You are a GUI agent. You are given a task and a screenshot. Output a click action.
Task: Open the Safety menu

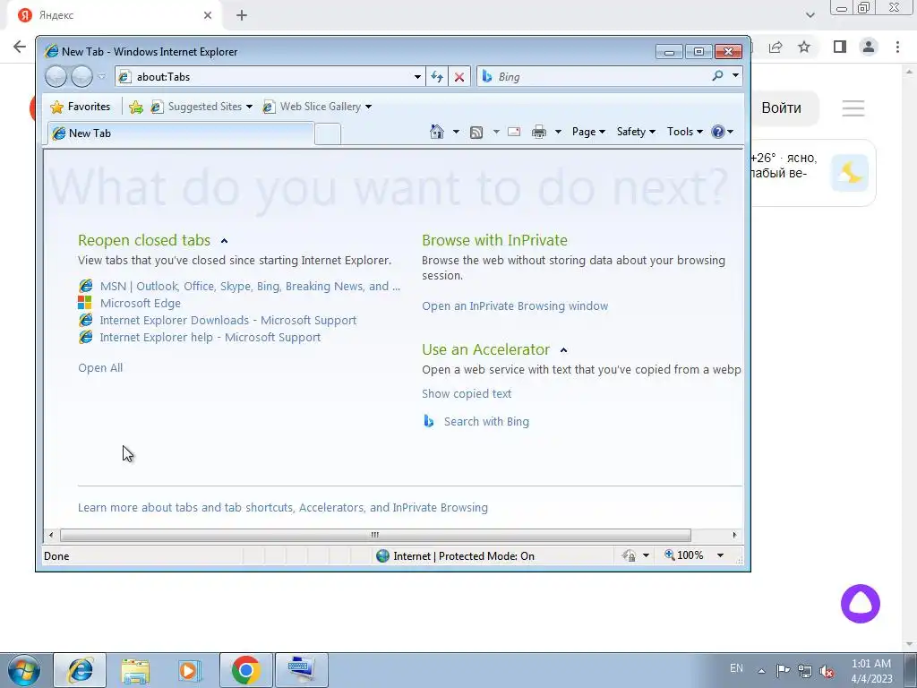(636, 132)
